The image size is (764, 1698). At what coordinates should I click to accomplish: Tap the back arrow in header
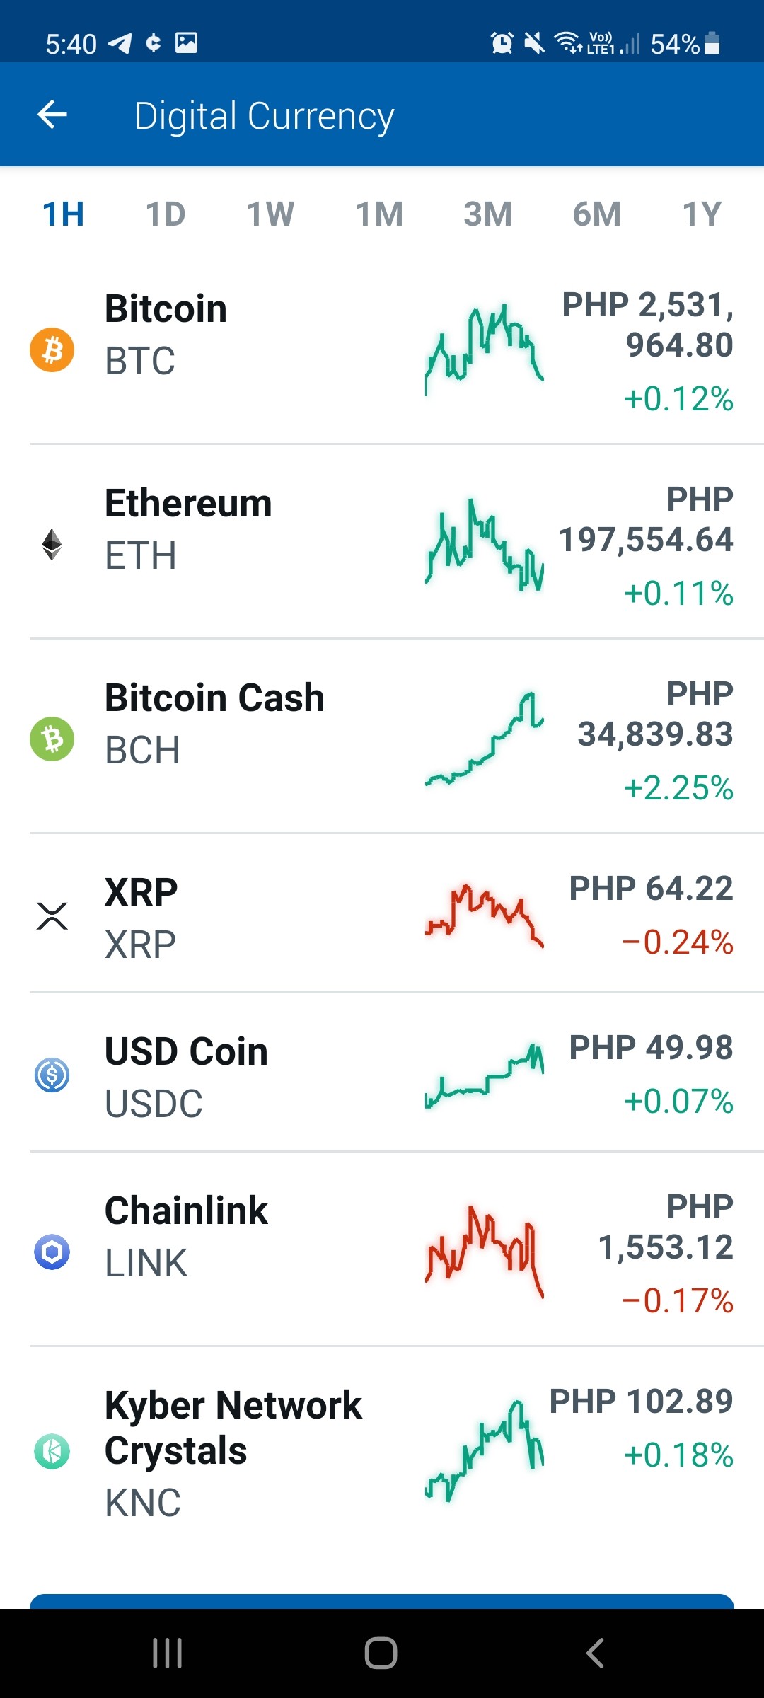[52, 115]
